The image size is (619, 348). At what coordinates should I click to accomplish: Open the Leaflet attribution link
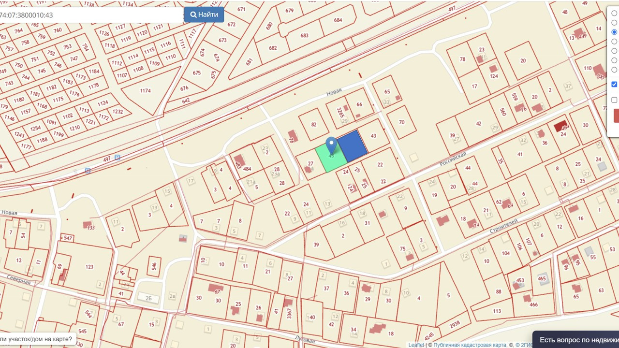tap(416, 345)
